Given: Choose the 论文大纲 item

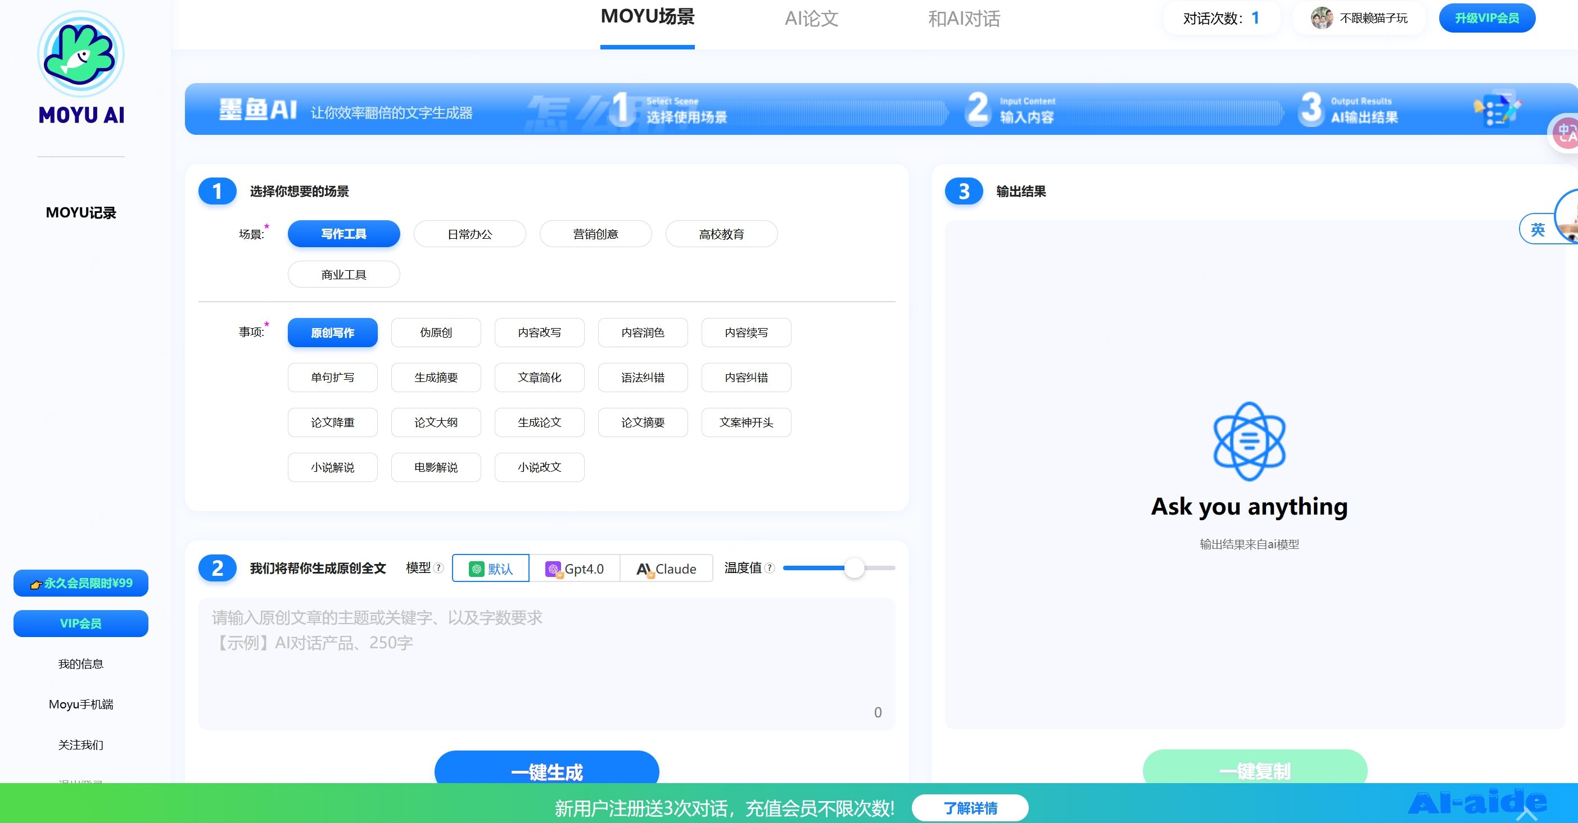Looking at the screenshot, I should pyautogui.click(x=436, y=422).
